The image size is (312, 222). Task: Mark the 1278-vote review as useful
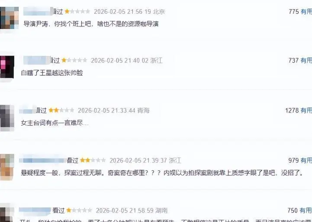(x=306, y=110)
